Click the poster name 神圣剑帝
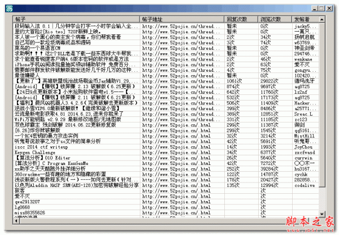 tap(305, 48)
